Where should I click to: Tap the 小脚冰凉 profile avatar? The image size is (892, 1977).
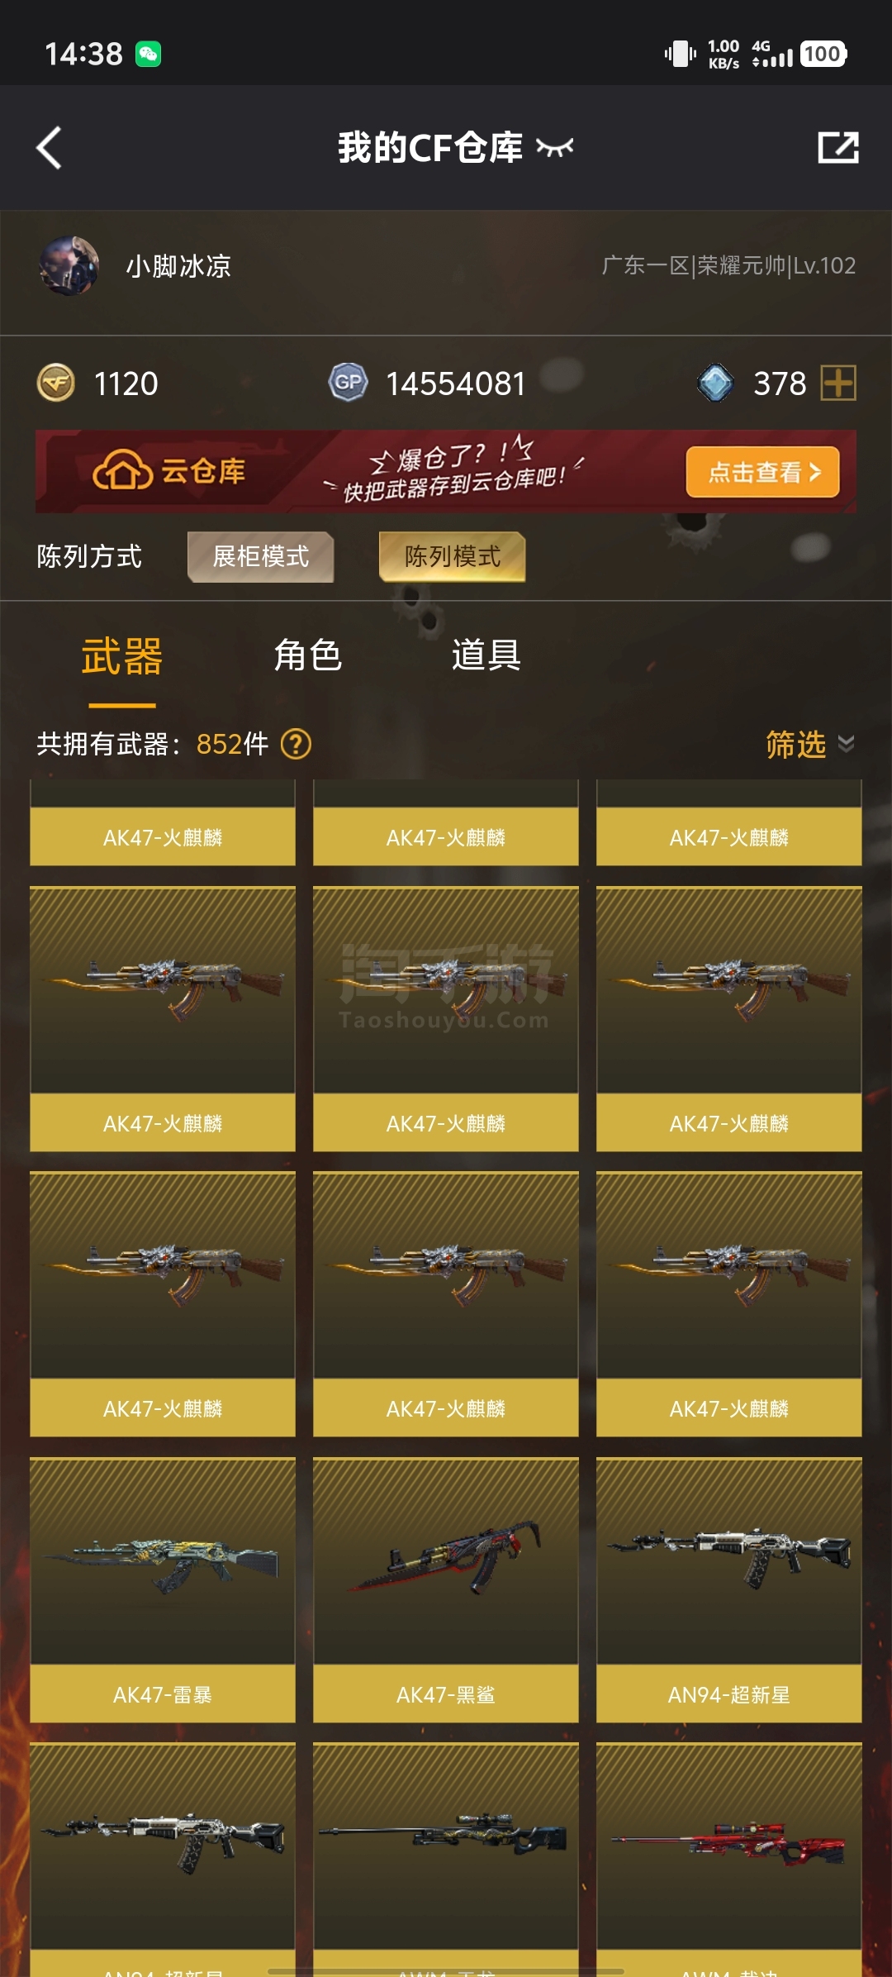[69, 265]
